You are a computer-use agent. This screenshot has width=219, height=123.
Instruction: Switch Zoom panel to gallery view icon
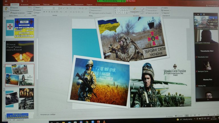[204, 14]
